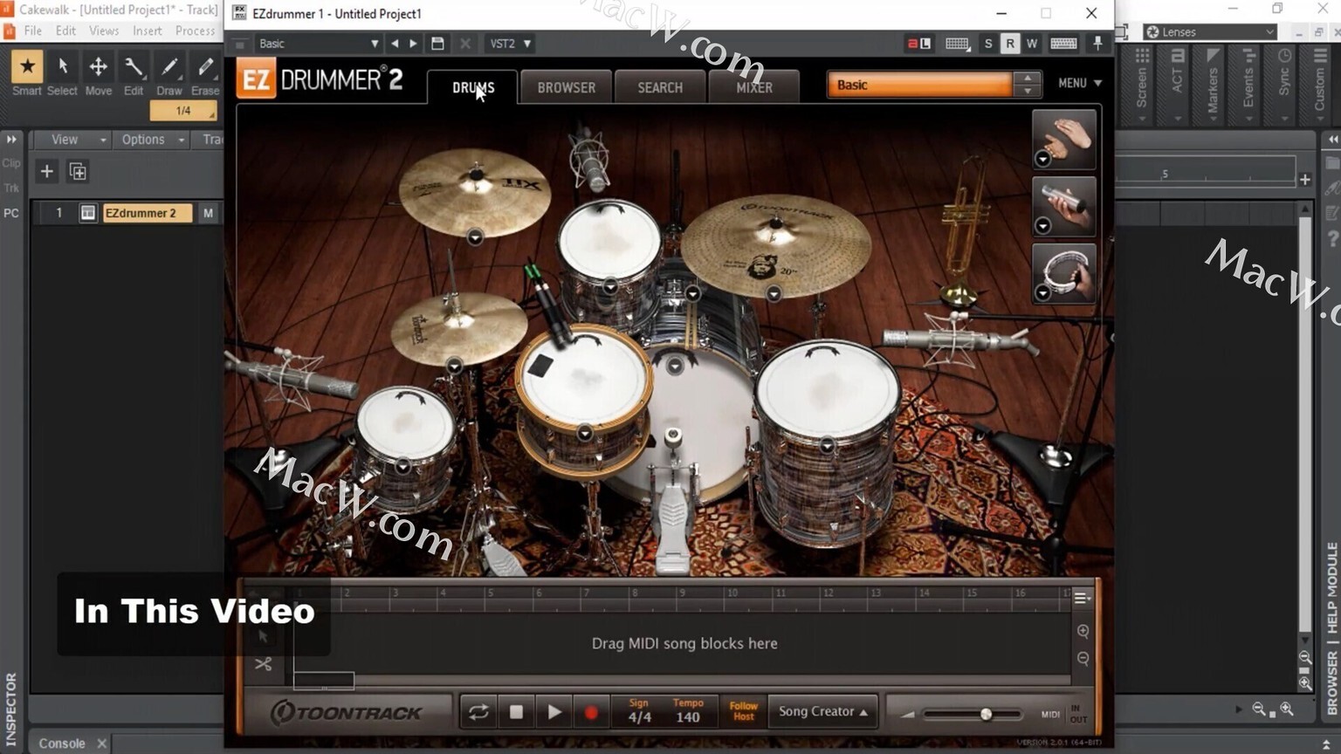Switch to the DRUMS tab
Viewport: 1341px width, 754px height.
click(x=473, y=87)
